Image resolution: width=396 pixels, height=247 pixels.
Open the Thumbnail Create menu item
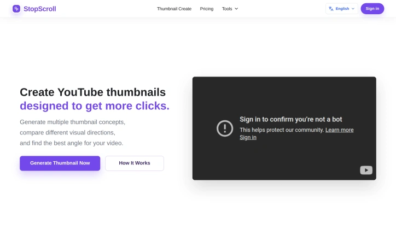[x=174, y=9]
